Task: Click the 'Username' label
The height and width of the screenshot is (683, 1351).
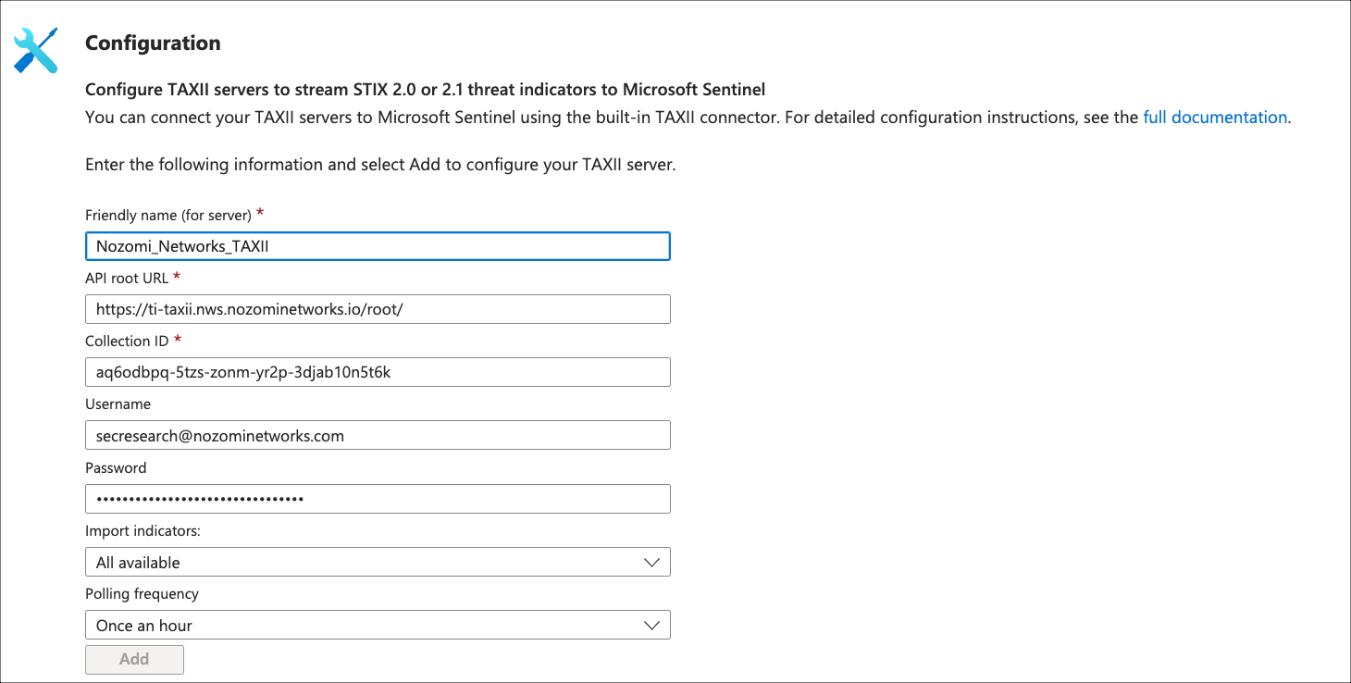Action: [x=118, y=404]
